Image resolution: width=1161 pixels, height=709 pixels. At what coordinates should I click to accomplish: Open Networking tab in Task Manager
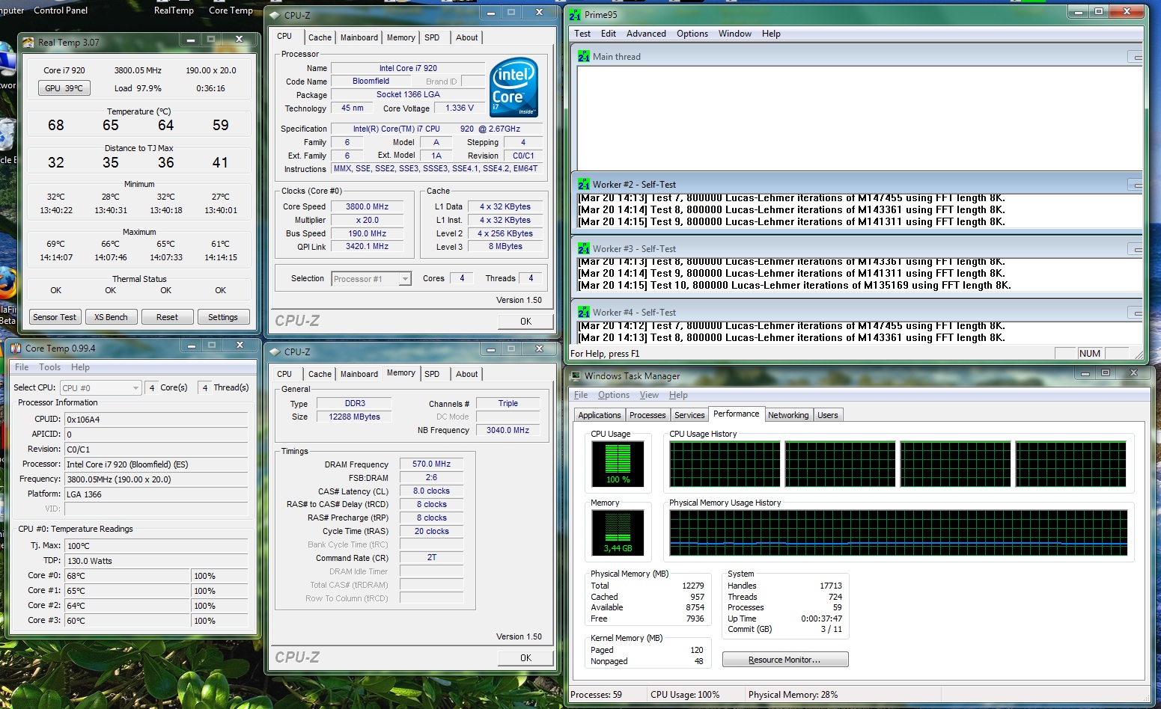pyautogui.click(x=788, y=415)
